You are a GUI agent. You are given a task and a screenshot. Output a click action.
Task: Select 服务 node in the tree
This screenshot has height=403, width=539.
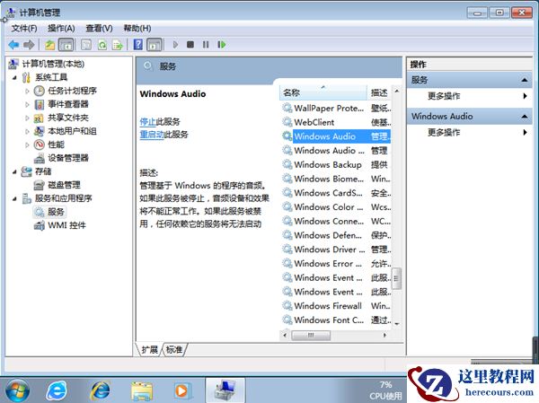pos(56,212)
